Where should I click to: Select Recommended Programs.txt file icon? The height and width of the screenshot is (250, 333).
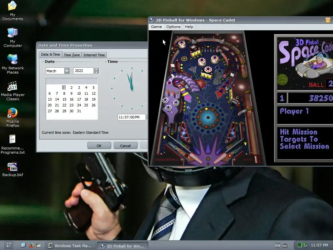tap(13, 144)
